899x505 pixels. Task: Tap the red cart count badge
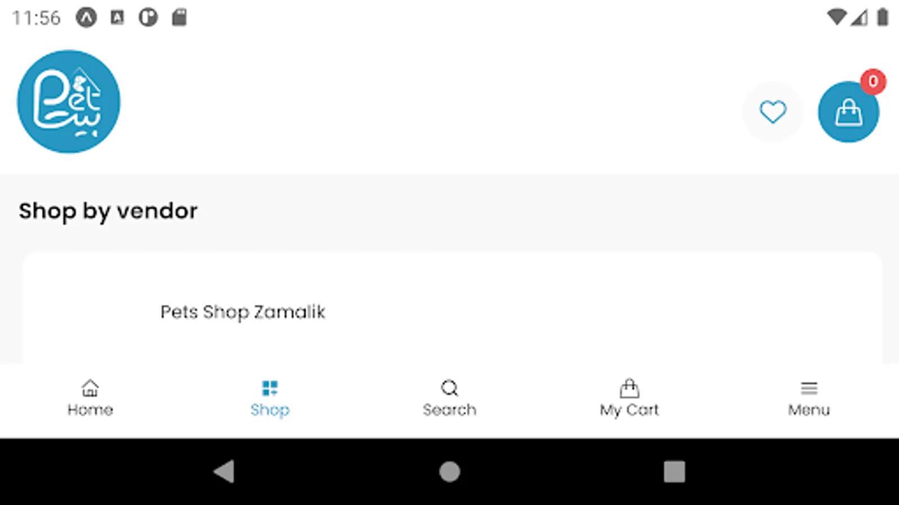click(873, 82)
